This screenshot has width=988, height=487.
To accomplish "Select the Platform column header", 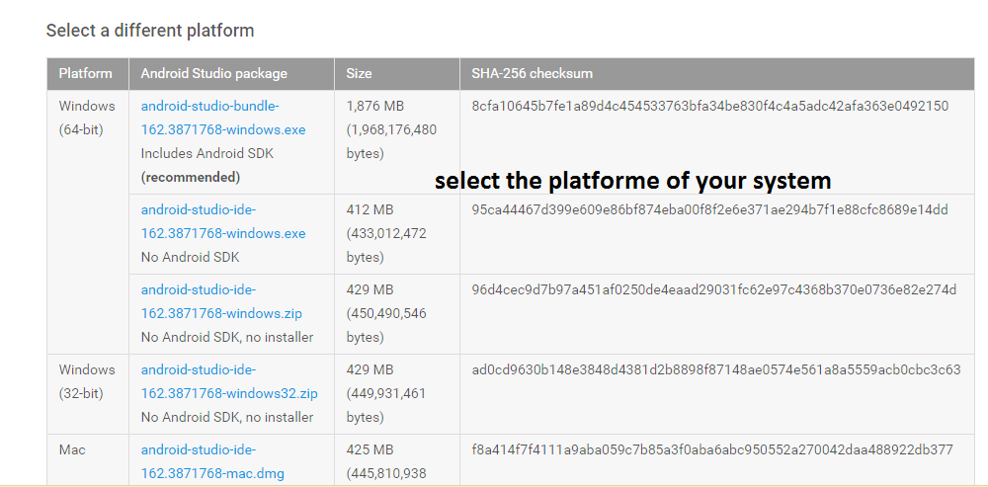I will click(x=86, y=74).
